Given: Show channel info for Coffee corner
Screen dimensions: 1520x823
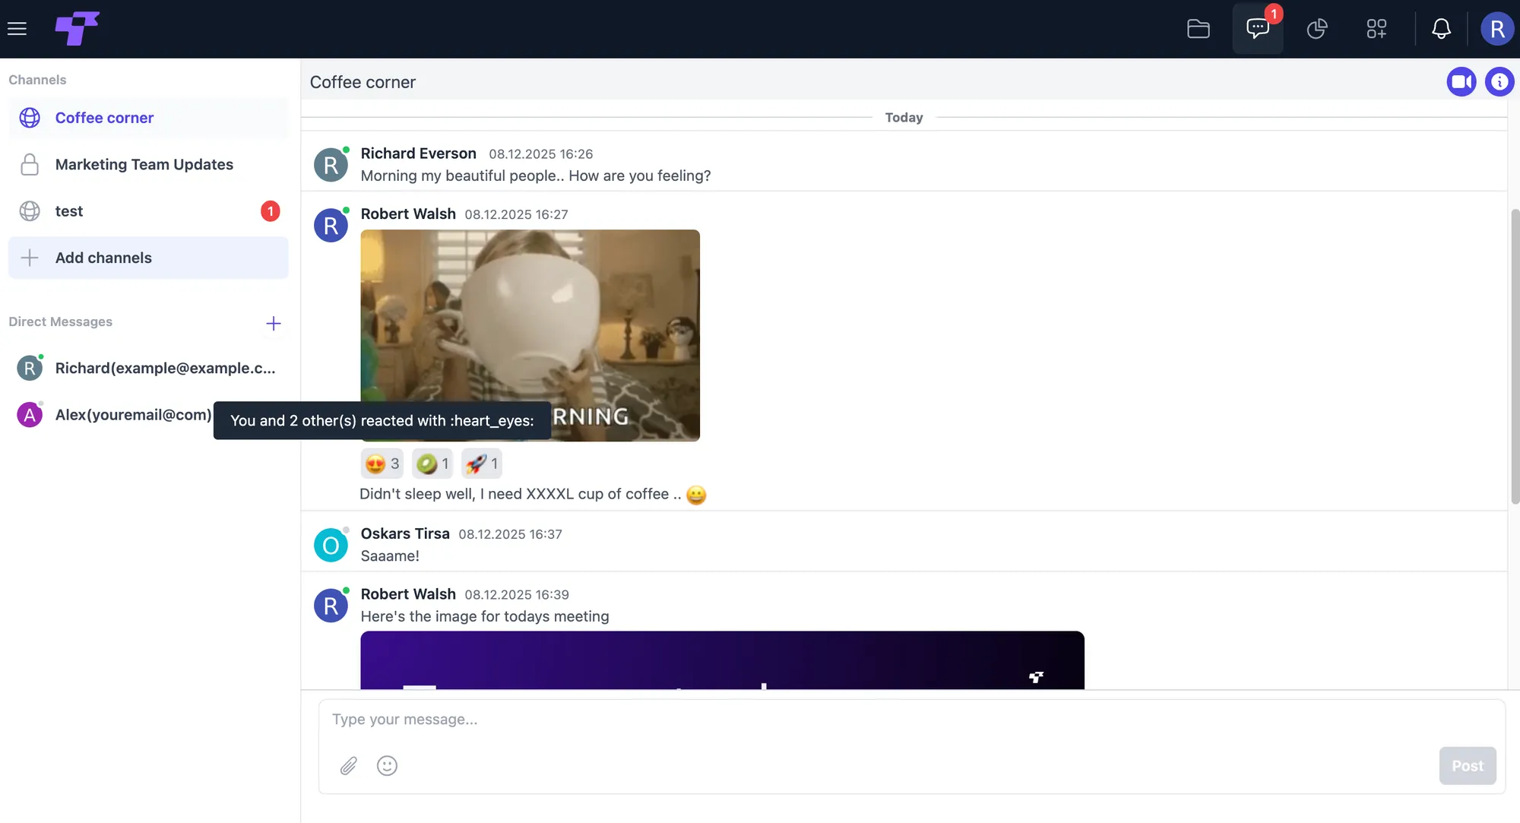Looking at the screenshot, I should pyautogui.click(x=1499, y=81).
